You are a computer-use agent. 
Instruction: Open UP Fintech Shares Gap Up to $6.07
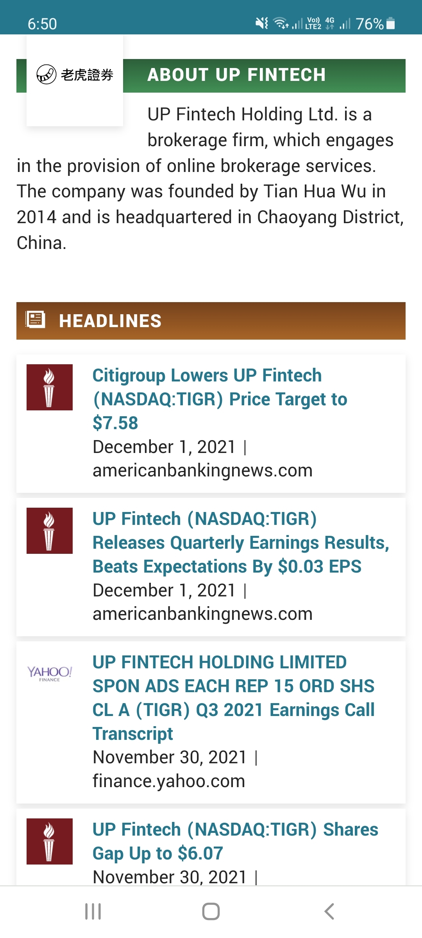(x=236, y=841)
